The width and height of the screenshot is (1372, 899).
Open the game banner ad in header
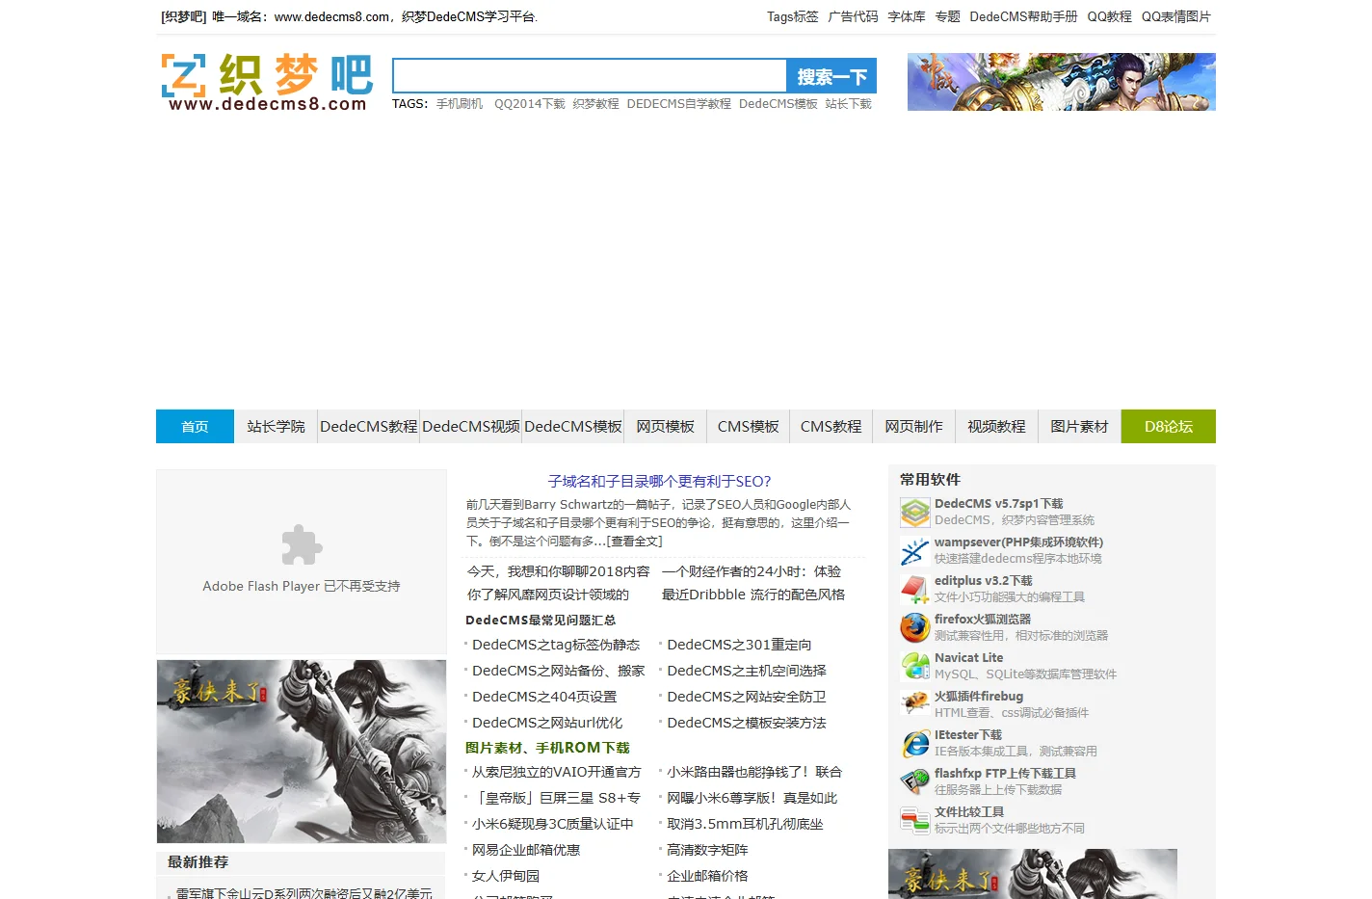tap(1061, 82)
